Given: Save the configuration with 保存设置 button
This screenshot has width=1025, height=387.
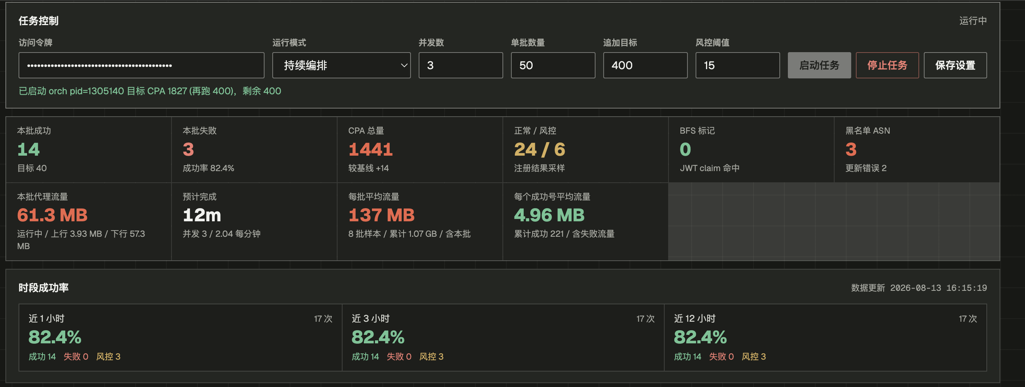Looking at the screenshot, I should click(x=955, y=65).
